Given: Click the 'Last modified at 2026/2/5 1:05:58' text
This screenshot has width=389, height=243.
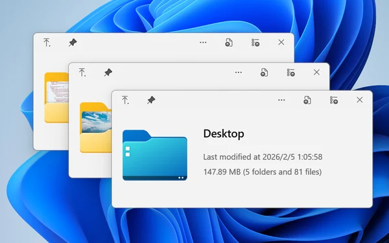Looking at the screenshot, I should point(263,157).
